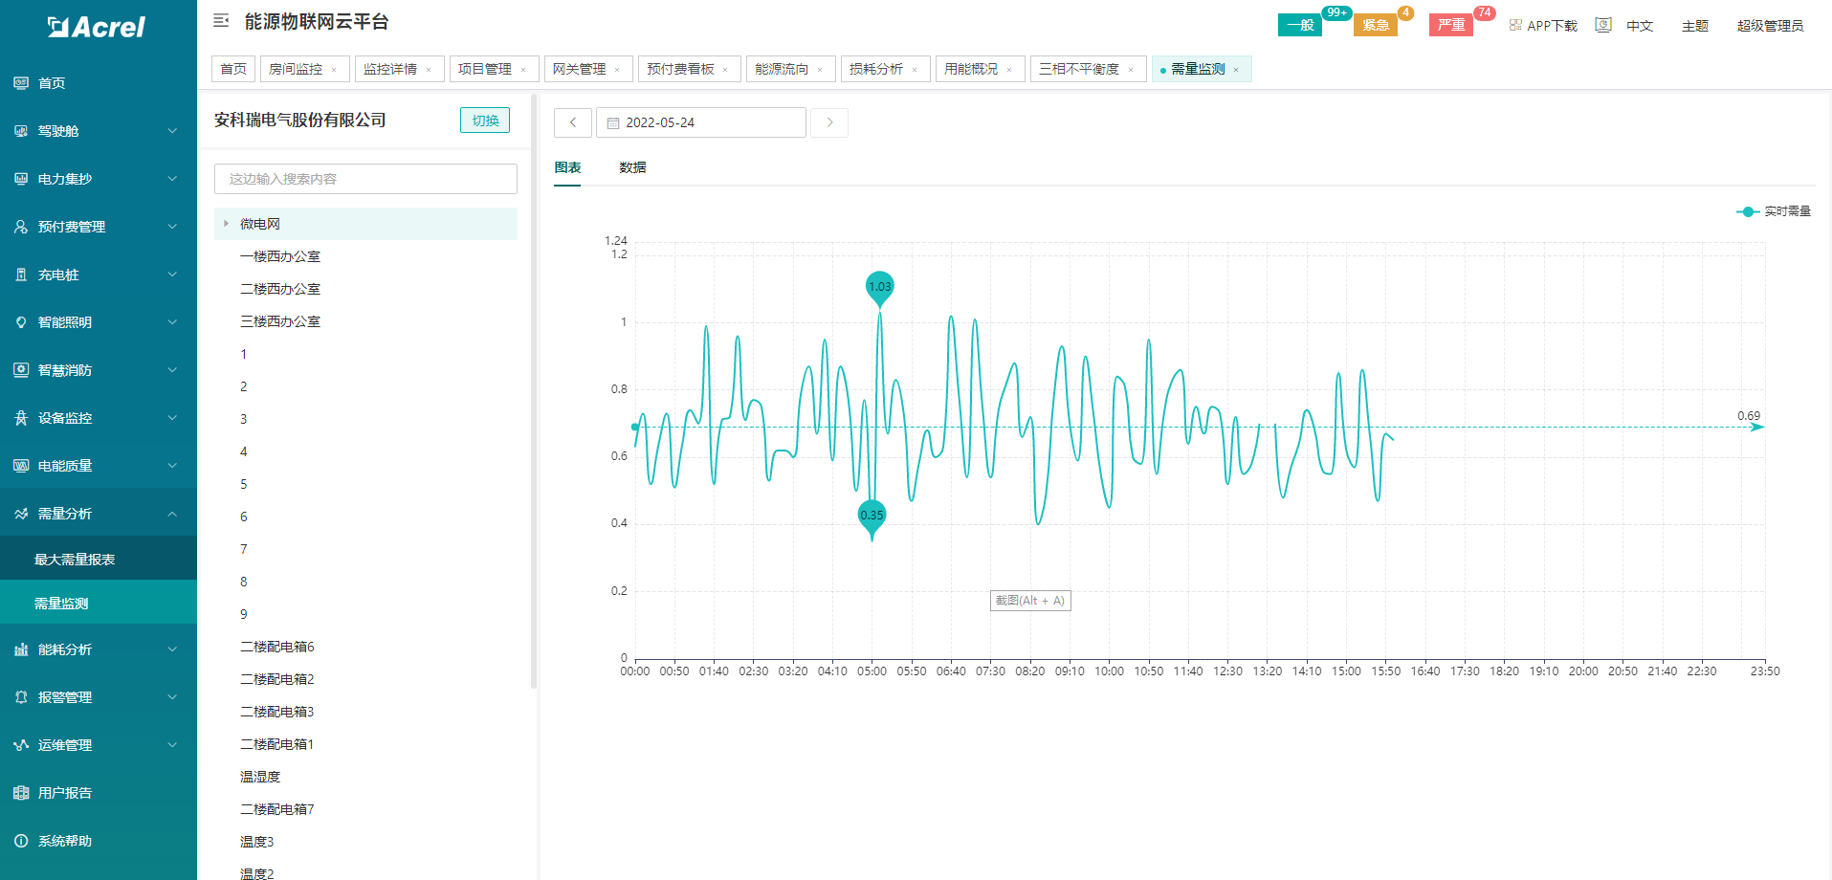1832x880 pixels.
Task: Click the 运维管理 sidebar icon
Action: click(x=21, y=745)
